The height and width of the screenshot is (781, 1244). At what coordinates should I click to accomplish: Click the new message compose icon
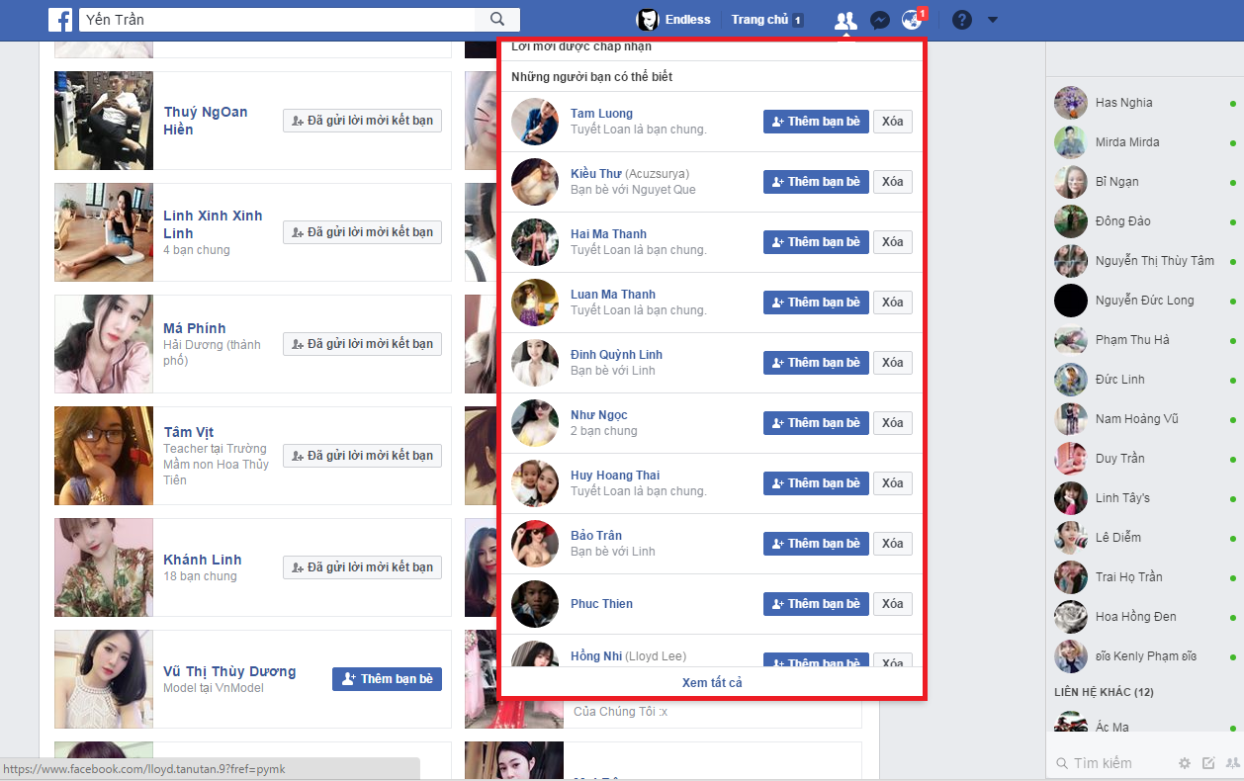(x=1208, y=763)
